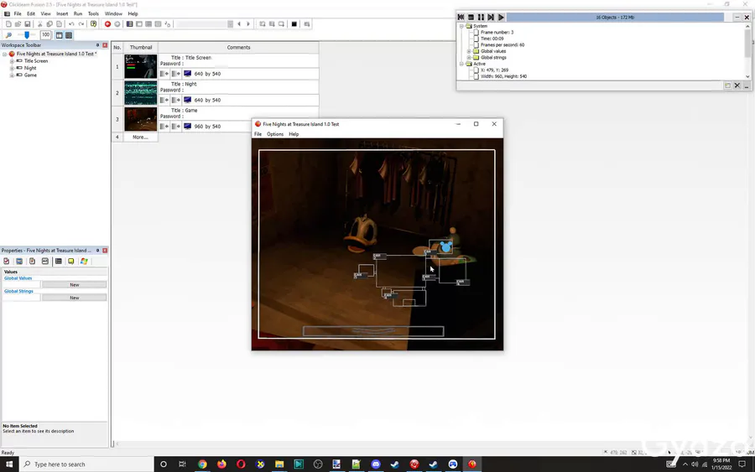Select the Global Values link in Properties
This screenshot has height=472, width=755.
18,278
